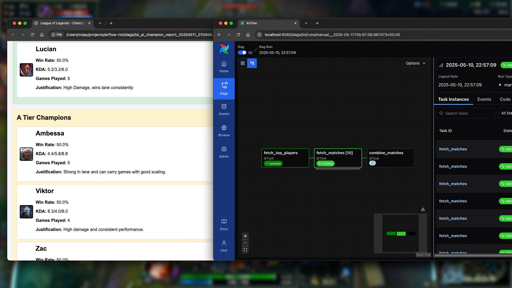The width and height of the screenshot is (512, 288).
Task: Open the Docs section in sidebar
Action: [x=224, y=224]
